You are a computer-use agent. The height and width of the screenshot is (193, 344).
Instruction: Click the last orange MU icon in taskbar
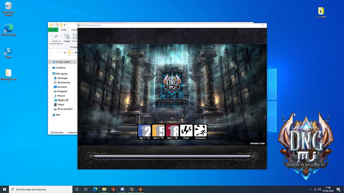(141, 189)
